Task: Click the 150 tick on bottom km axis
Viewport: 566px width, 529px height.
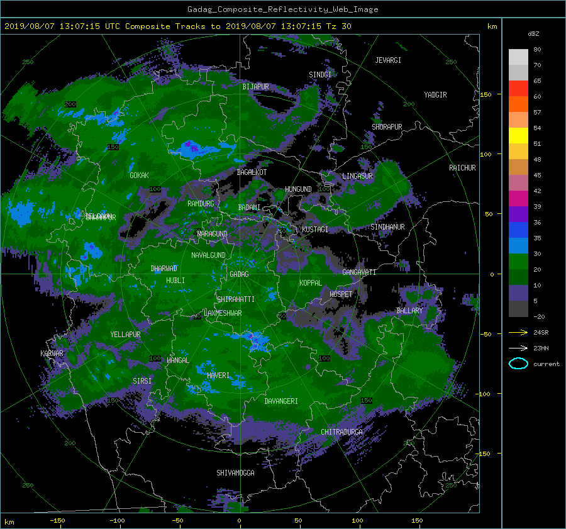Action: [x=417, y=521]
